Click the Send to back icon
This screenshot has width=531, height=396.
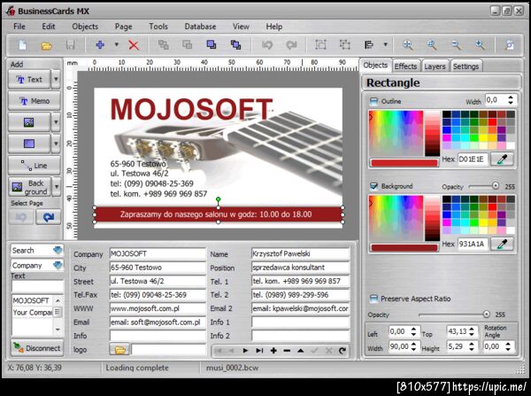click(235, 44)
